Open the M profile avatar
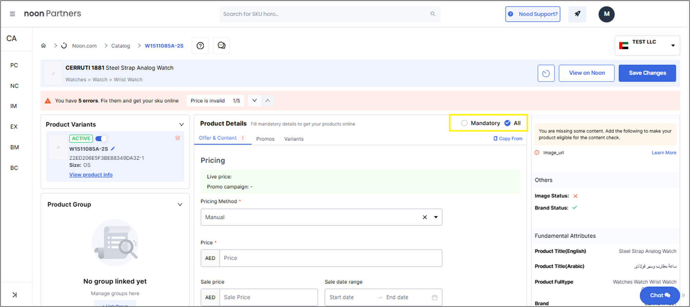The image size is (690, 307). [x=606, y=14]
